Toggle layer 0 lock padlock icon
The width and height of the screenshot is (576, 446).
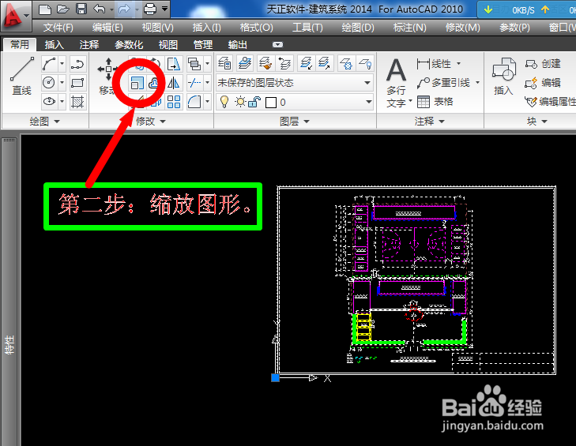coord(254,102)
